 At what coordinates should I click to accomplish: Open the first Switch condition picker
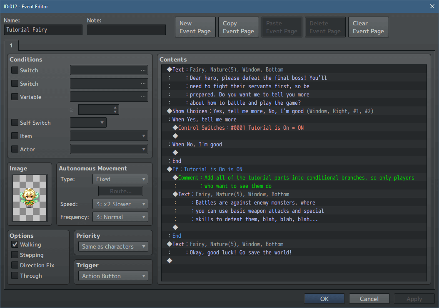[144, 70]
